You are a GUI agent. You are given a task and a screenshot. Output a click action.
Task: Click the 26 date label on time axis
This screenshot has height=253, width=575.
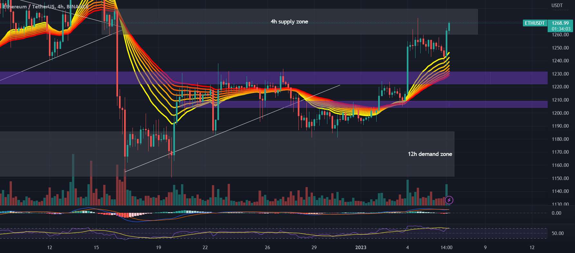click(267, 248)
